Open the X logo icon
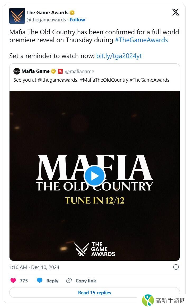The height and width of the screenshot is (307, 190). coord(175,12)
